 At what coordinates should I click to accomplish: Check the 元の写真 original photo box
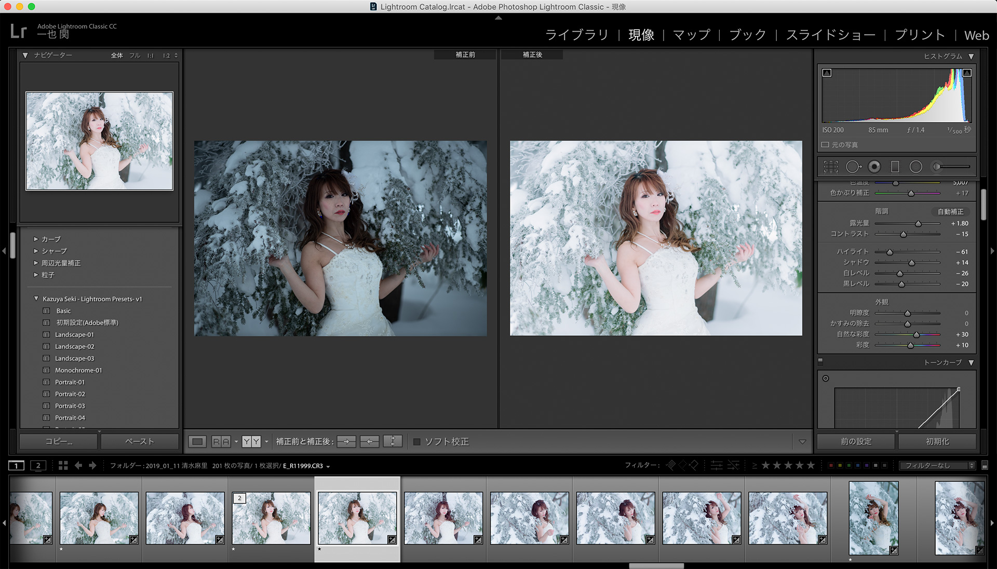pos(825,145)
